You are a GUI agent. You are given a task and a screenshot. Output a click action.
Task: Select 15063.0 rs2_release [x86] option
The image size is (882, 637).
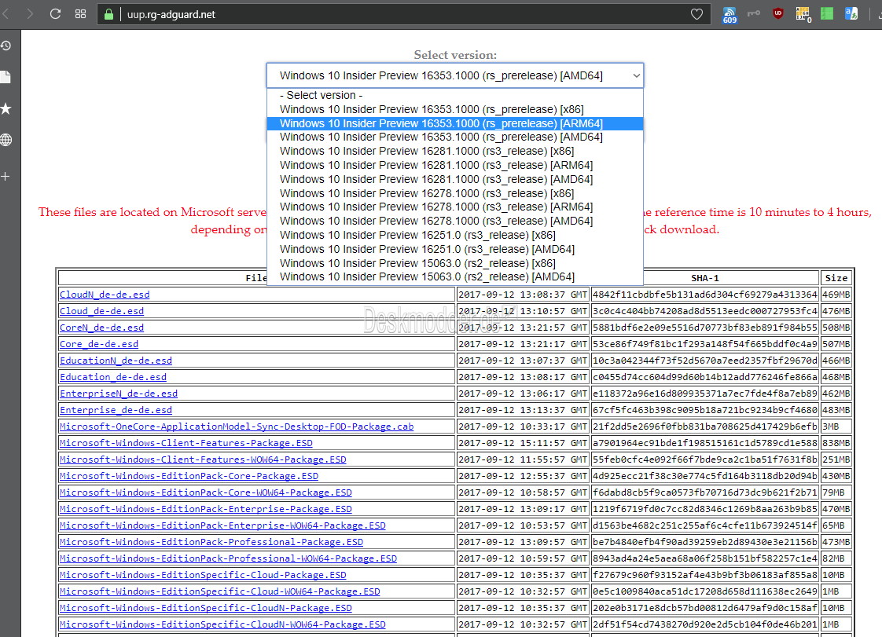point(455,262)
